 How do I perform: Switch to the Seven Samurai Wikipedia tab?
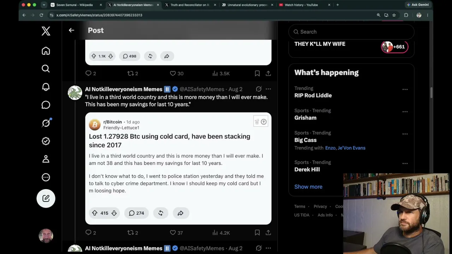[x=74, y=5]
